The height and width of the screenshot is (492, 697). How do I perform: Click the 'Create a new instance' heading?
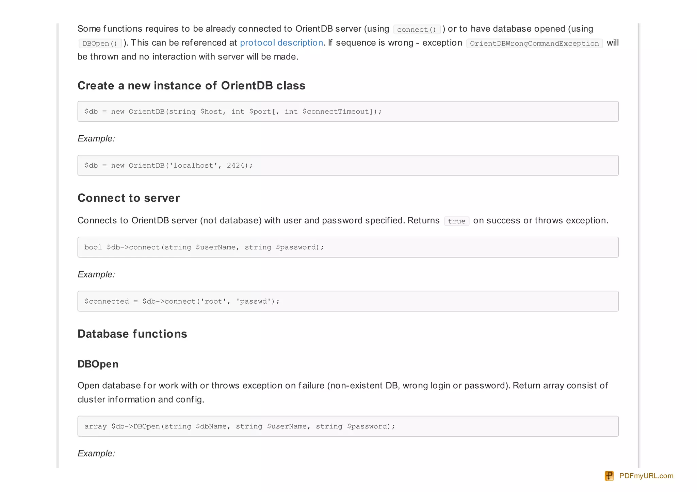tap(191, 86)
